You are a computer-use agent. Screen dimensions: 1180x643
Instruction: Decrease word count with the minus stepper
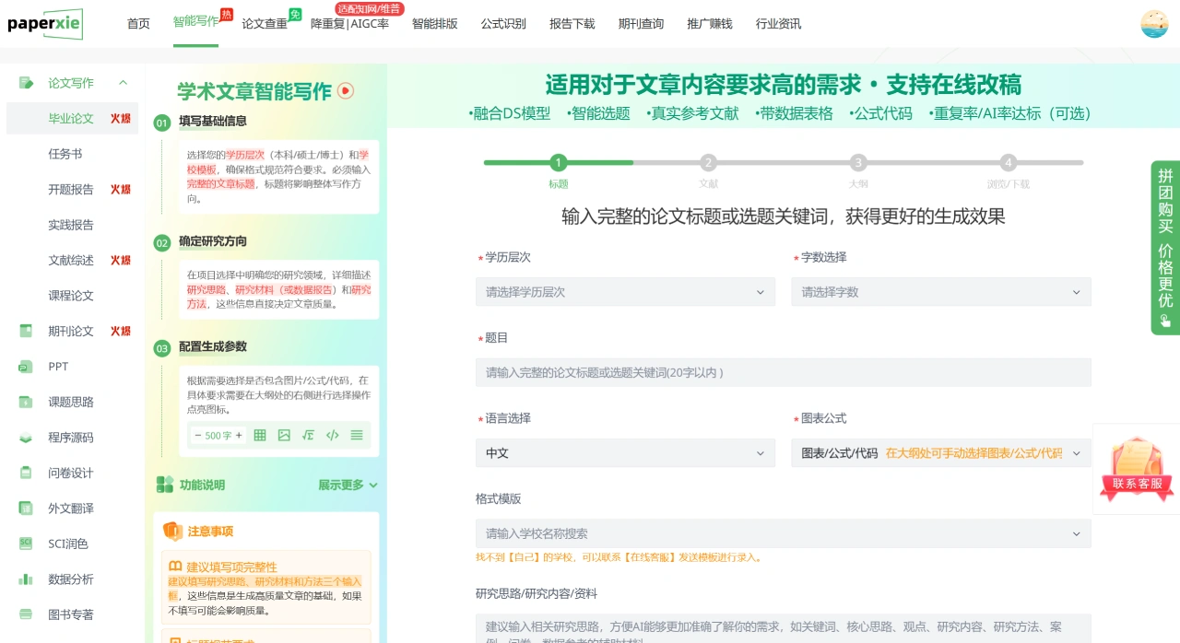198,435
